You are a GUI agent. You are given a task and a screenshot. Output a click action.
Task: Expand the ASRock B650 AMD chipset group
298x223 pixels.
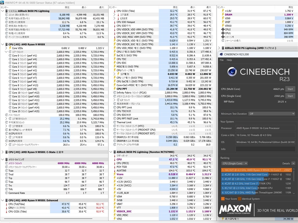[x=219, y=48]
